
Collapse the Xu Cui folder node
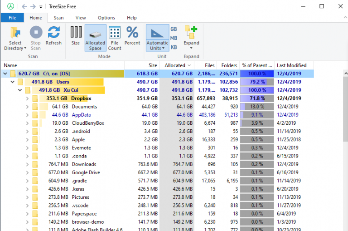pyautogui.click(x=20, y=90)
